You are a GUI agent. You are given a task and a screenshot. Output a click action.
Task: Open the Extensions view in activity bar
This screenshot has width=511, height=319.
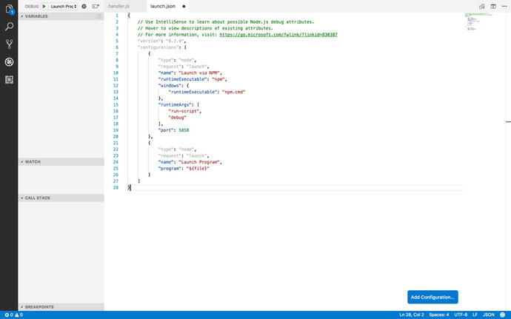click(x=9, y=79)
